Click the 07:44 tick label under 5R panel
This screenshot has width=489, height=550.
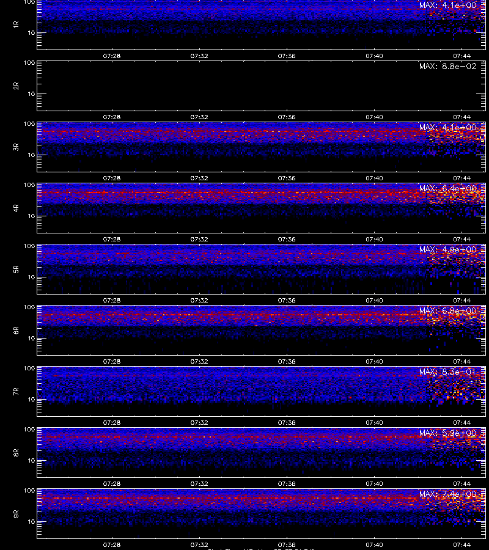tap(461, 300)
